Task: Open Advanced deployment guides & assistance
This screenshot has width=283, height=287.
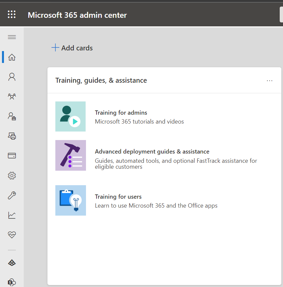Action: click(x=152, y=152)
